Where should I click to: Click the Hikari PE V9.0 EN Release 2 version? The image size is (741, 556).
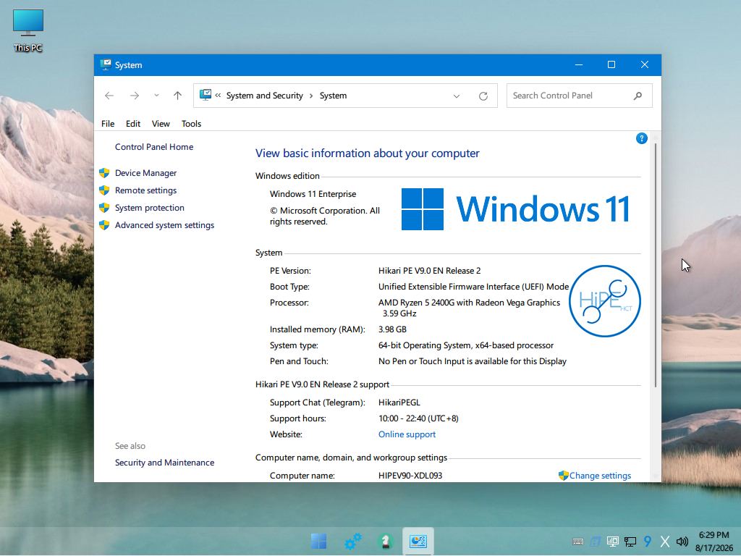(430, 271)
